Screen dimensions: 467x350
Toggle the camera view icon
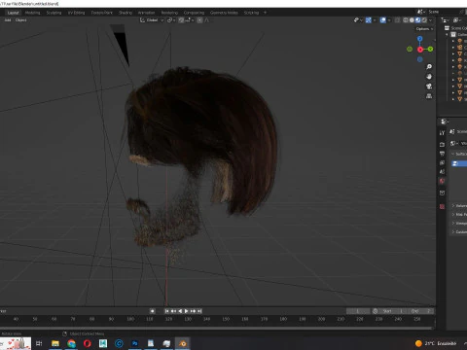[429, 87]
